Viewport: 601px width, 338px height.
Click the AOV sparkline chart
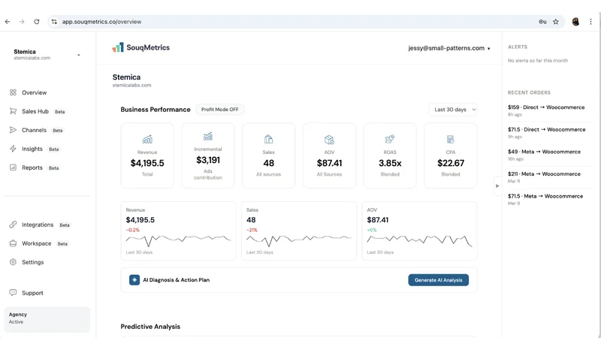point(419,240)
